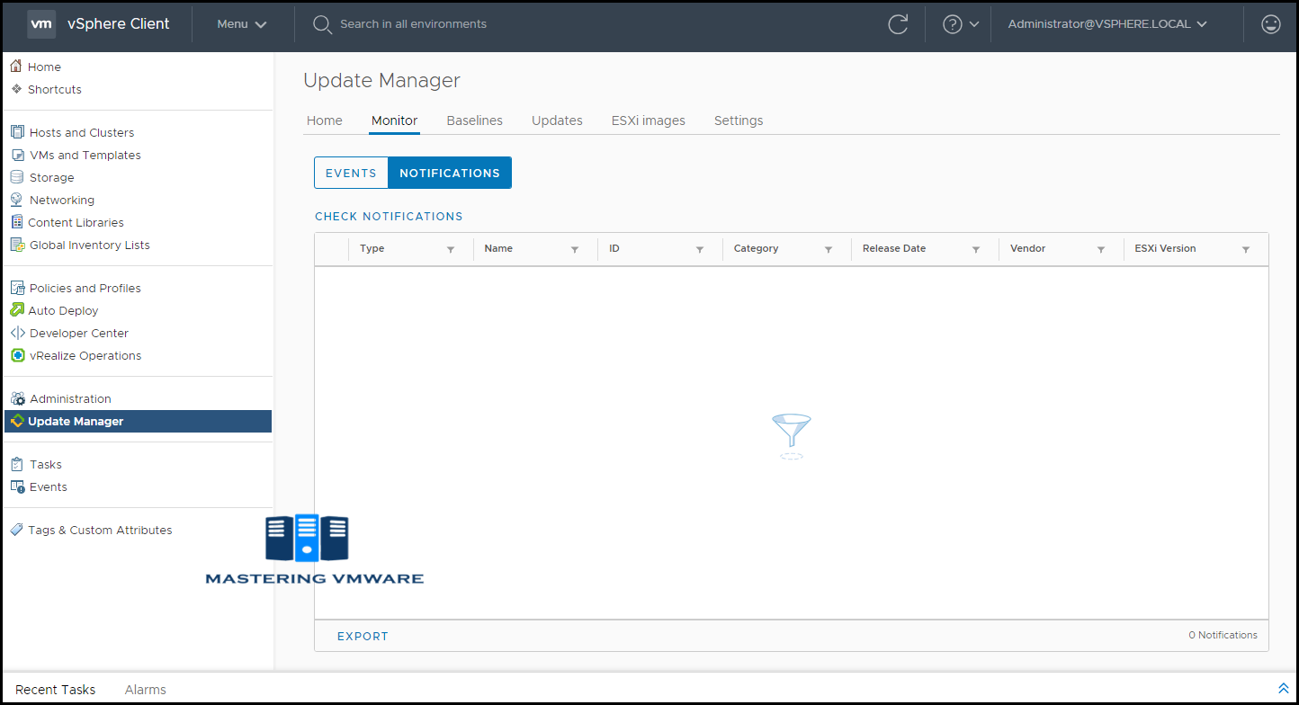The image size is (1299, 705).
Task: Open the help question mark icon
Action: (x=953, y=24)
